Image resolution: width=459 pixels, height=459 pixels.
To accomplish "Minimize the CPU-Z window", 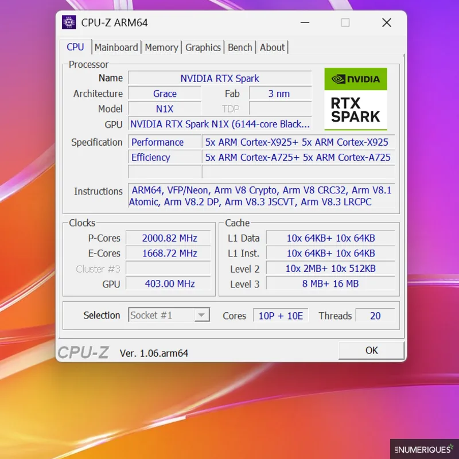I will [x=305, y=22].
